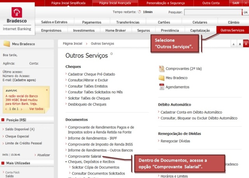Click the Pesquisar search field
Screen dimensions: 249x178
click(213, 12)
